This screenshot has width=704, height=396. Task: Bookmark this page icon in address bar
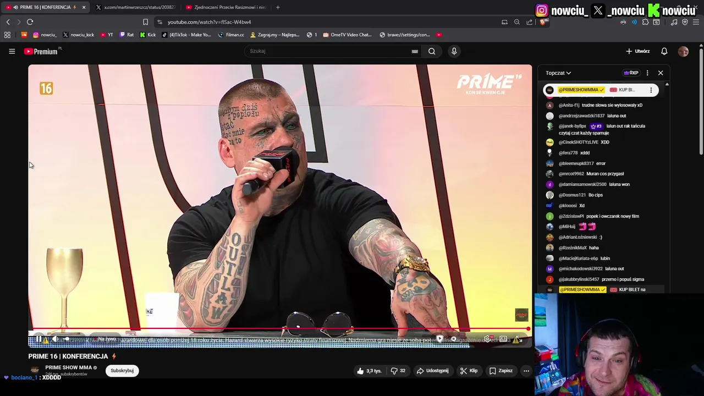tap(145, 22)
